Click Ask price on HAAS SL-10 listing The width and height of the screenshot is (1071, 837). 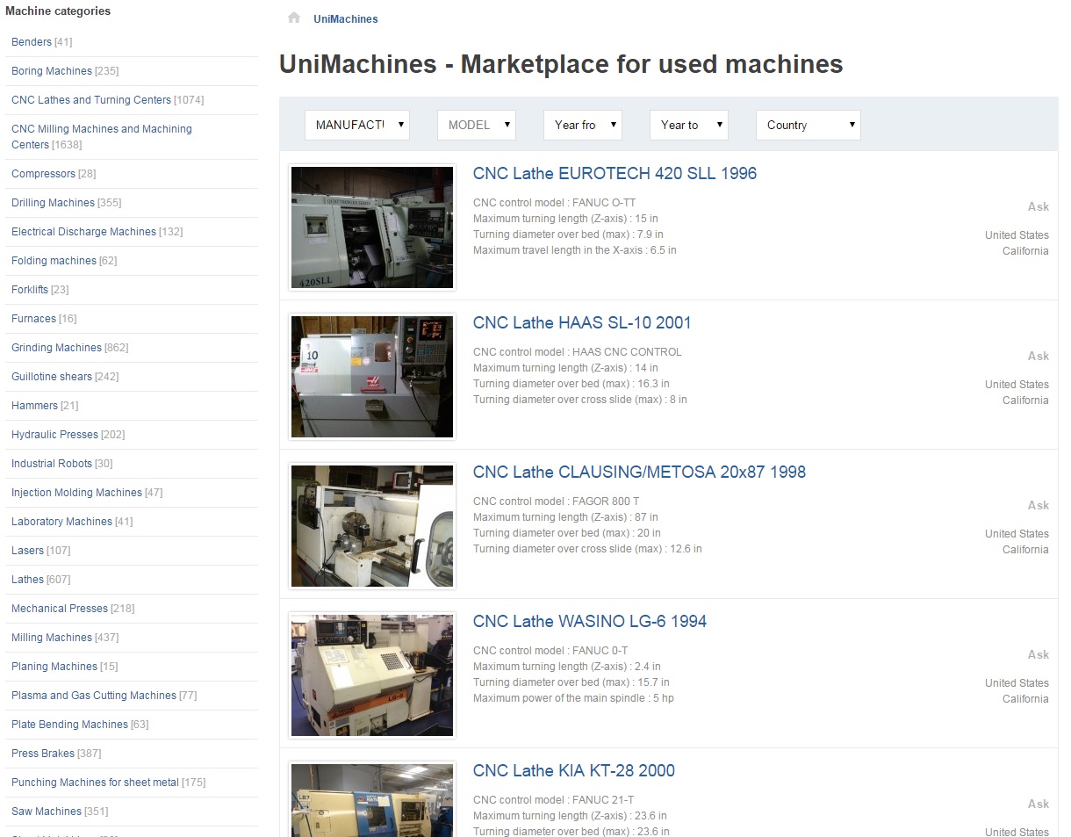point(1039,356)
